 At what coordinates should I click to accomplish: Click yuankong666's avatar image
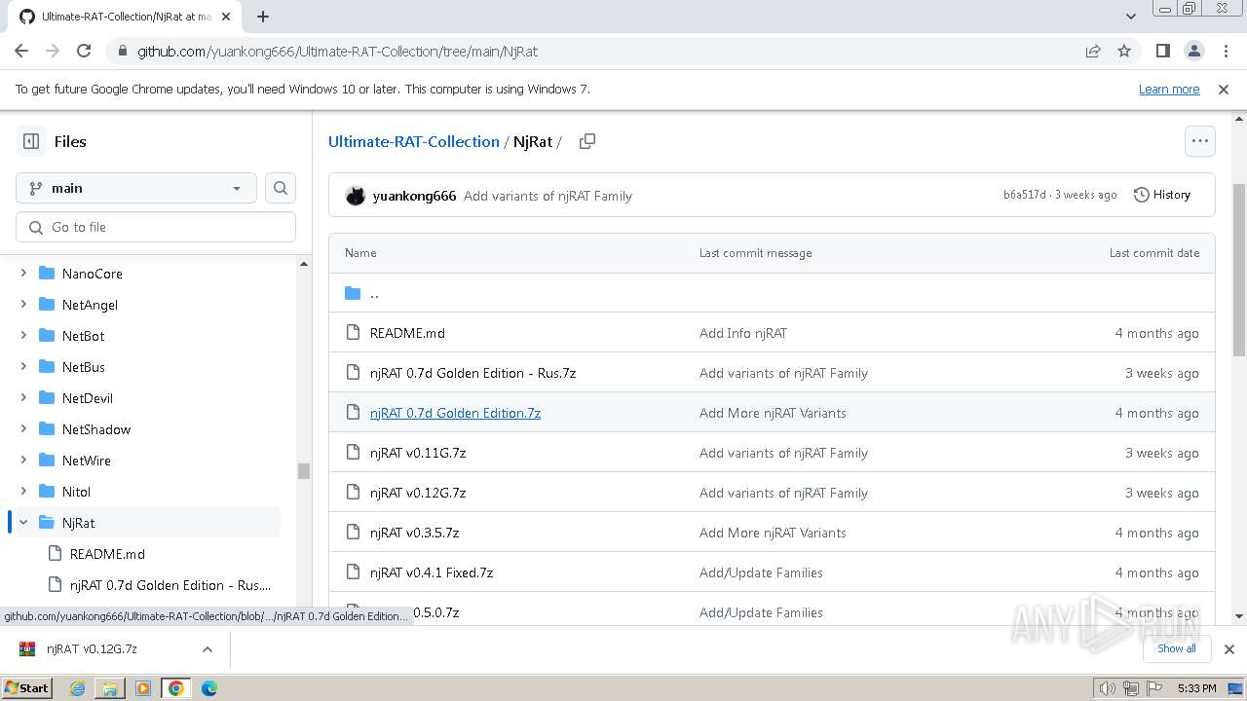(356, 196)
